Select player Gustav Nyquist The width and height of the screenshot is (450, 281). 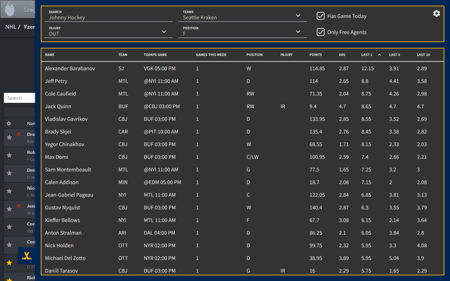(63, 208)
